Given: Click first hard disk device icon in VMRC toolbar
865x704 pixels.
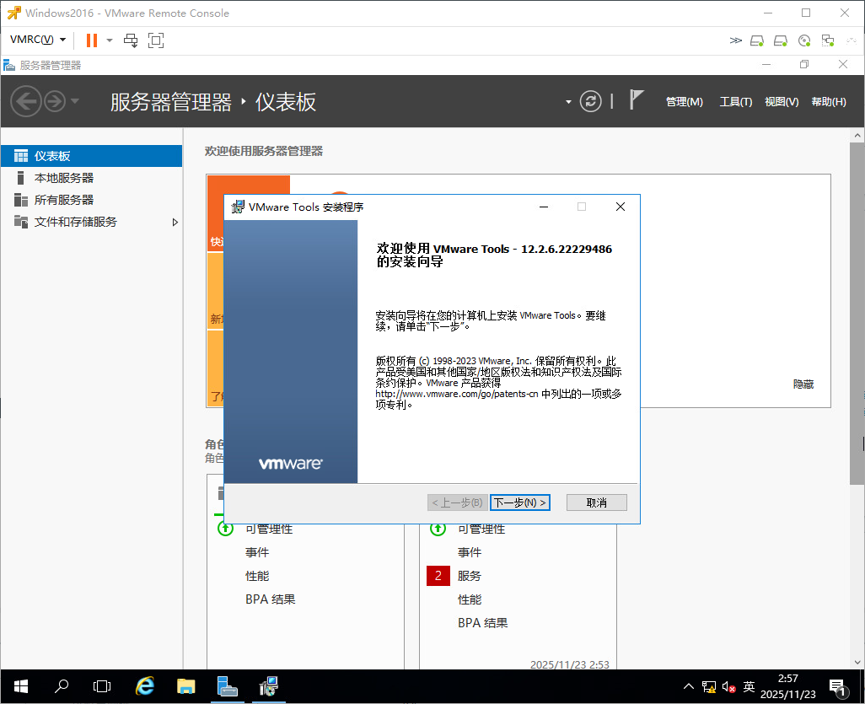Looking at the screenshot, I should (x=757, y=40).
